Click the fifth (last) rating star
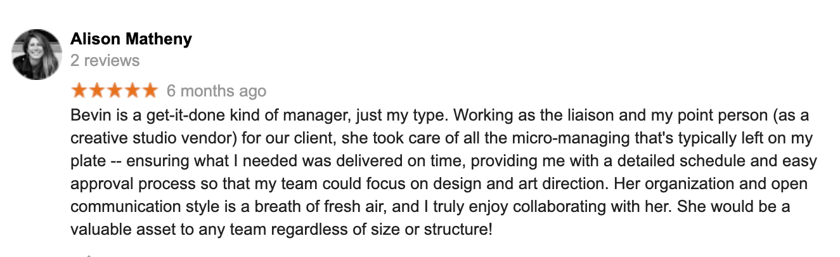Screen dimensions: 840x257 148,90
